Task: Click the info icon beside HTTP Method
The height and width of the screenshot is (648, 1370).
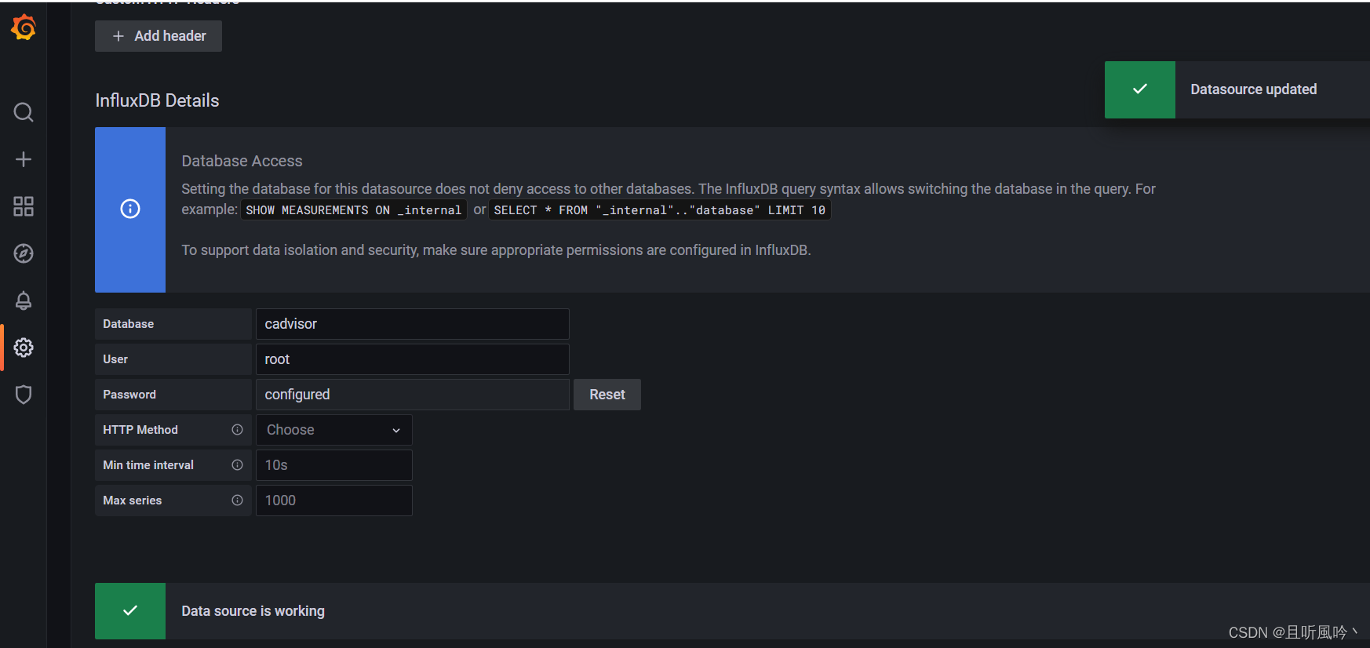Action: (237, 430)
